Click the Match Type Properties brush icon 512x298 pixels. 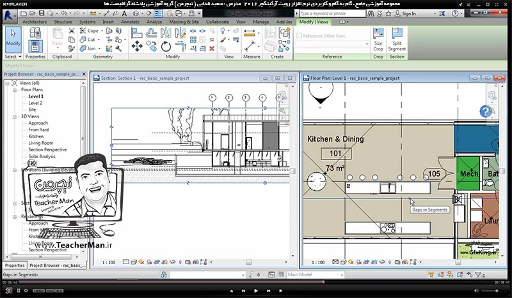click(72, 48)
